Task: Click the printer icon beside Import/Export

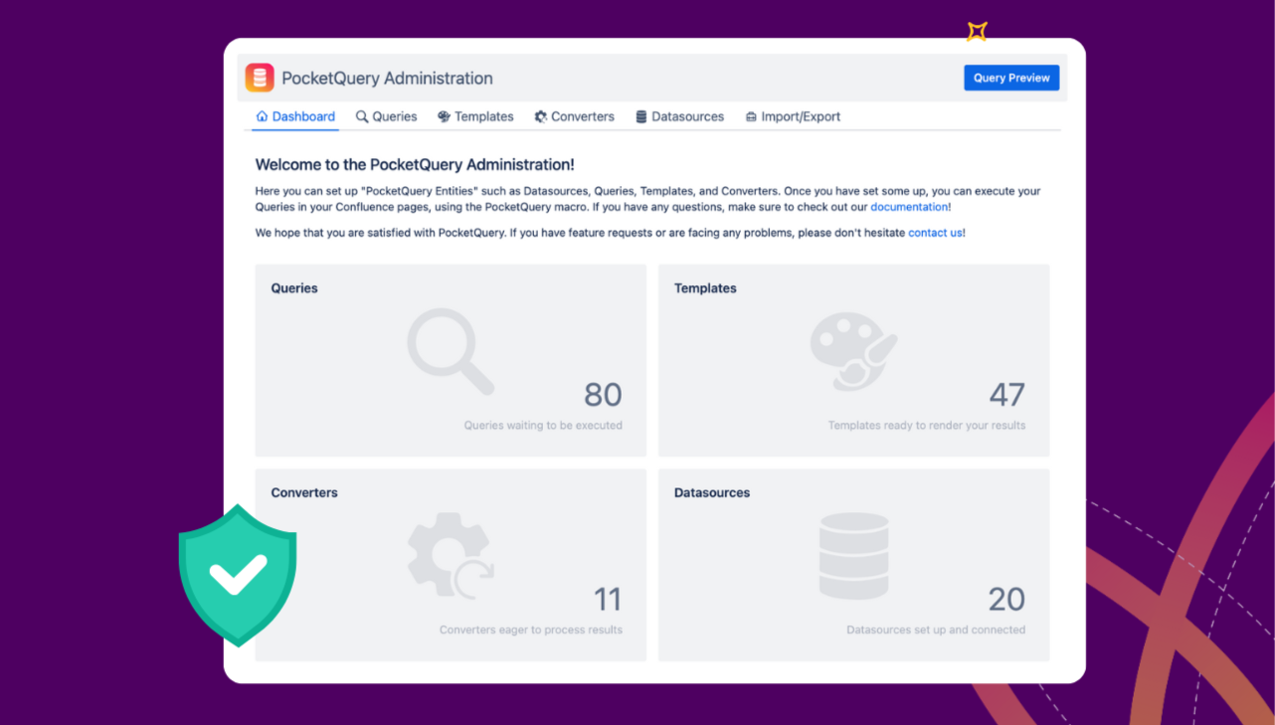Action: click(x=751, y=116)
